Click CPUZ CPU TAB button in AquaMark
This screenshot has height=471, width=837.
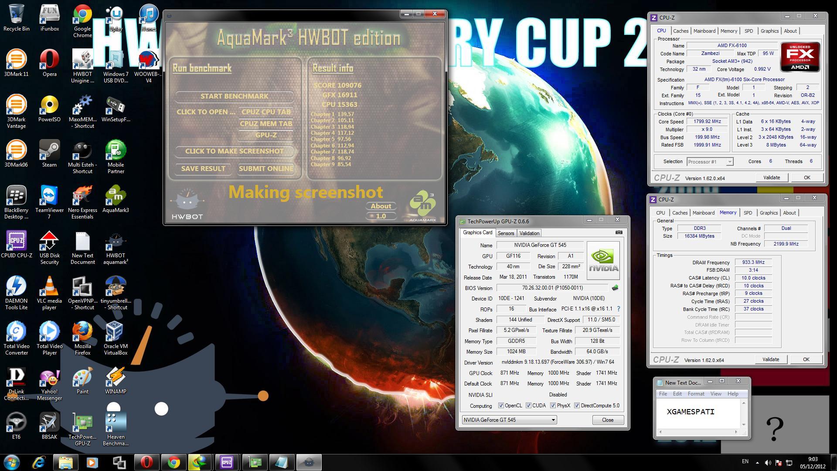coord(266,112)
